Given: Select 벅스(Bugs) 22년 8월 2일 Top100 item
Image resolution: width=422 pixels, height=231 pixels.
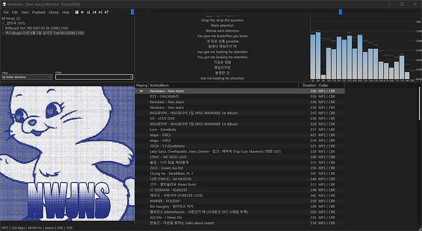Looking at the screenshot, I should click(44, 33).
